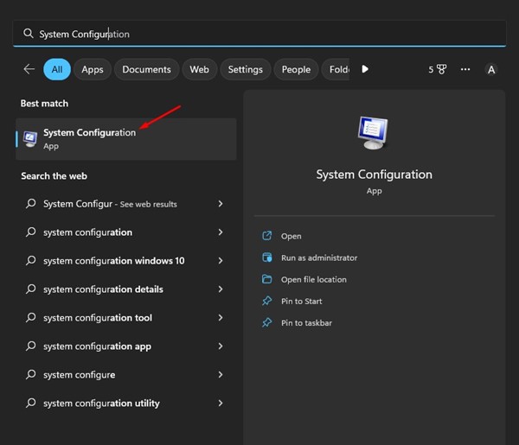Select Open file location
Screen dimensions: 519x445
313,279
